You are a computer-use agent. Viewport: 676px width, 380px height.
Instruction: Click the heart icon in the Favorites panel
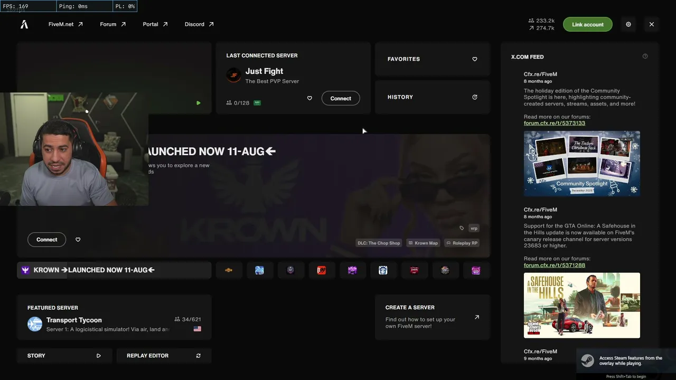click(x=475, y=59)
